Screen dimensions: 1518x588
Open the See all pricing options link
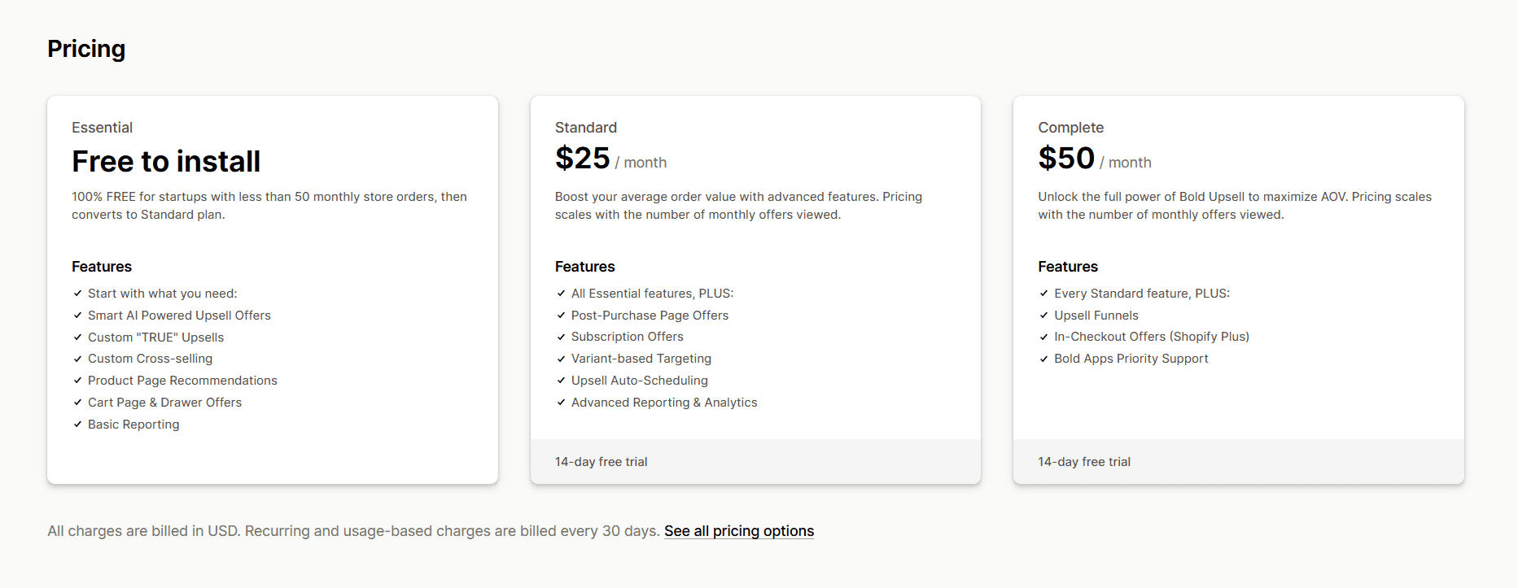pyautogui.click(x=738, y=531)
